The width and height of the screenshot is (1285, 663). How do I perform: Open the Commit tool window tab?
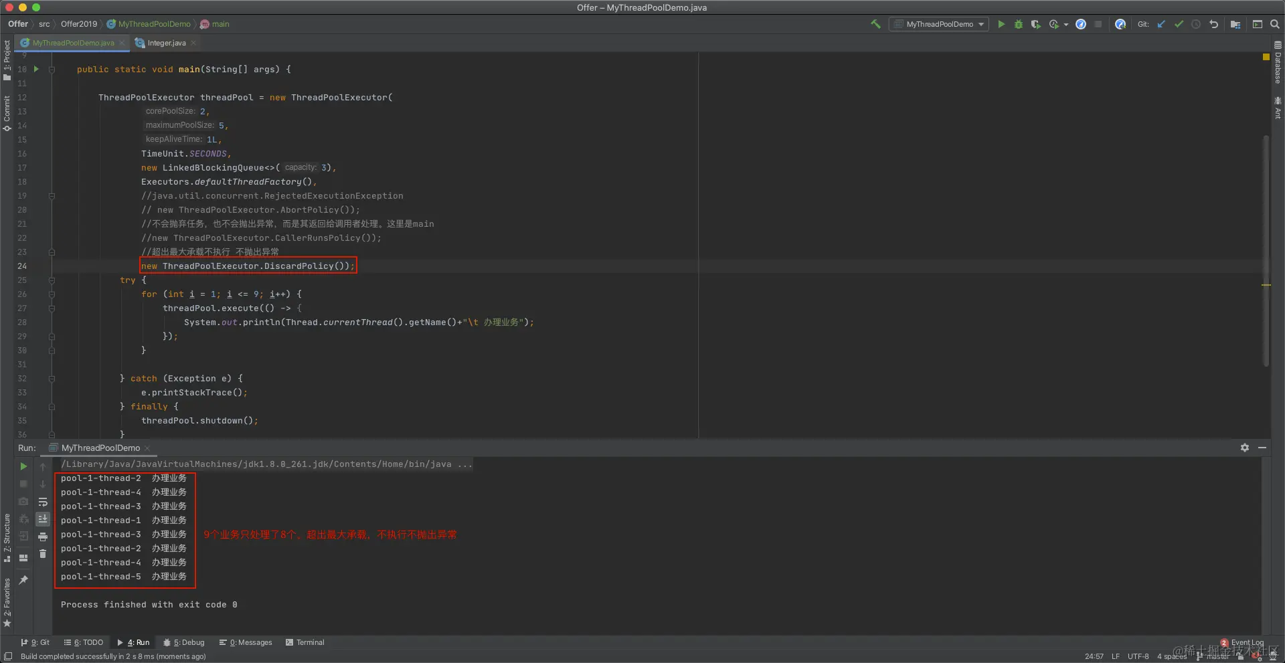[x=7, y=112]
